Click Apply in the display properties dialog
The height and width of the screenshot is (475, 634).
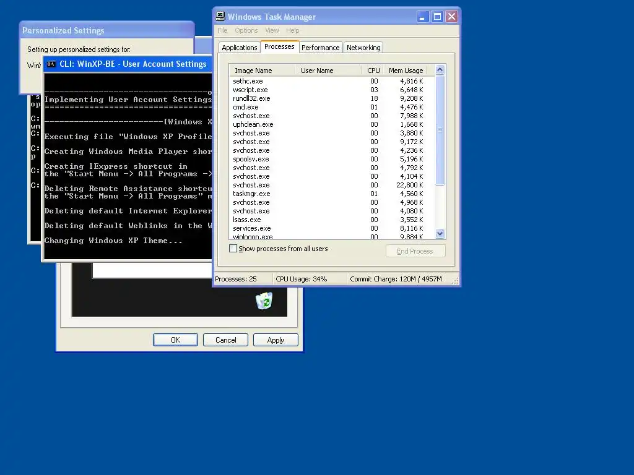click(x=276, y=340)
